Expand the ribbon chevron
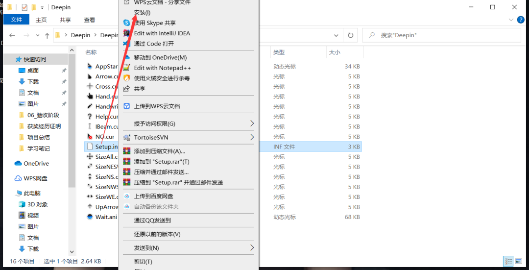Image resolution: width=529 pixels, height=270 pixels. 511,20
